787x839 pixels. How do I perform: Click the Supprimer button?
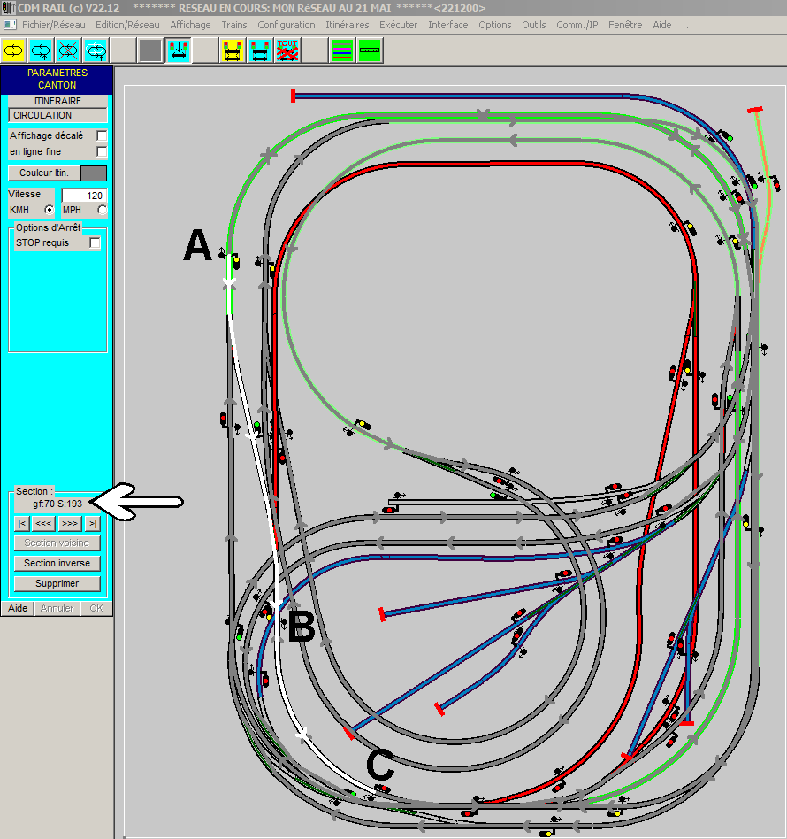tap(57, 583)
